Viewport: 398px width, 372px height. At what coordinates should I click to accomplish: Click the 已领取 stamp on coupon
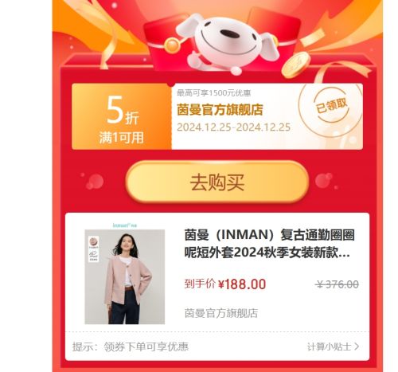[331, 105]
